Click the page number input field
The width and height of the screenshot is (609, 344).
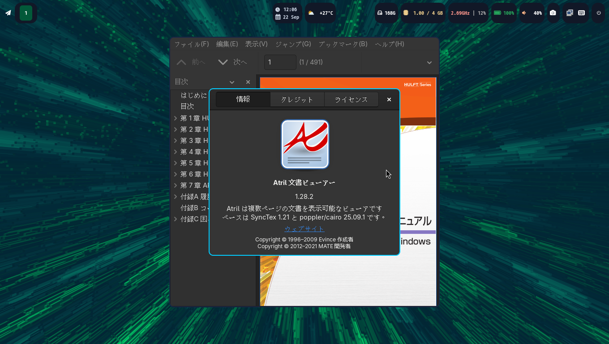coord(280,62)
